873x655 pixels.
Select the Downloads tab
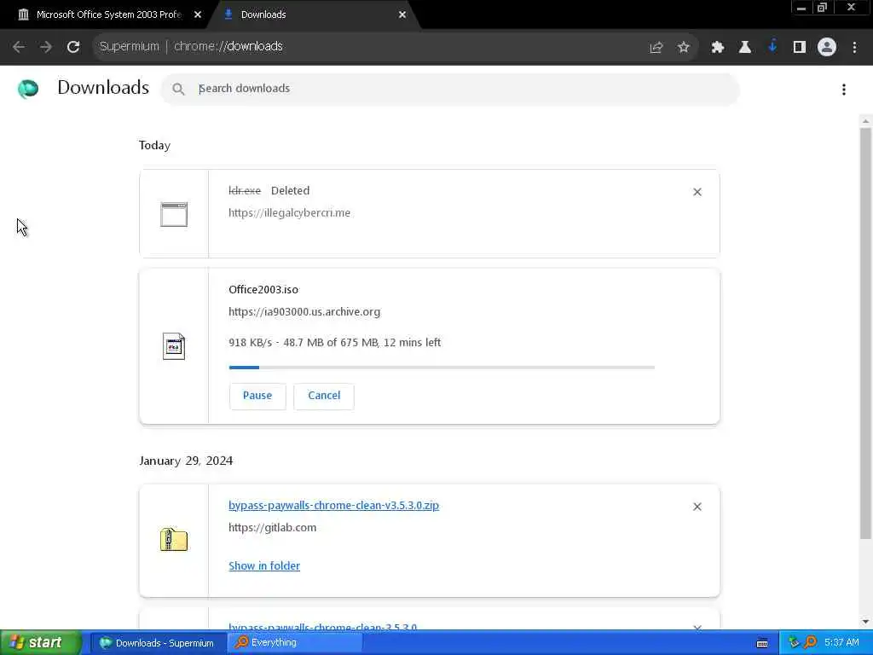coord(312,14)
